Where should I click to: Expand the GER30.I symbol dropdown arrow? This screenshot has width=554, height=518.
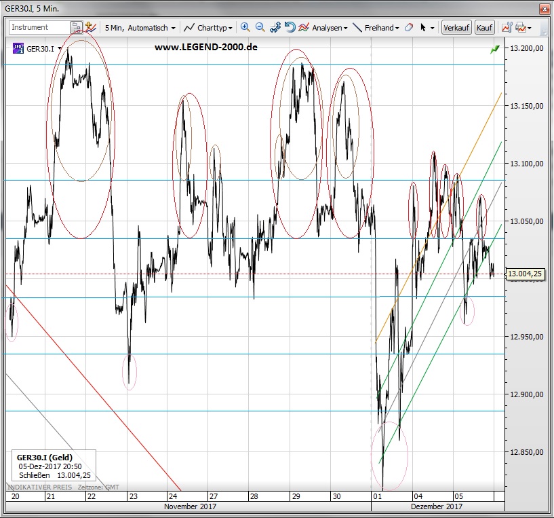click(60, 49)
